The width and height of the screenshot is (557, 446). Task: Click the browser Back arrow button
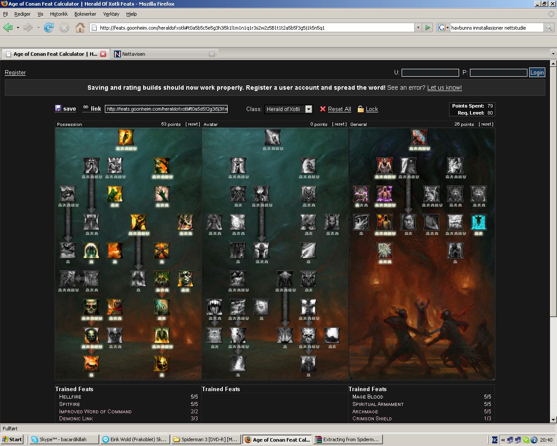pyautogui.click(x=8, y=27)
